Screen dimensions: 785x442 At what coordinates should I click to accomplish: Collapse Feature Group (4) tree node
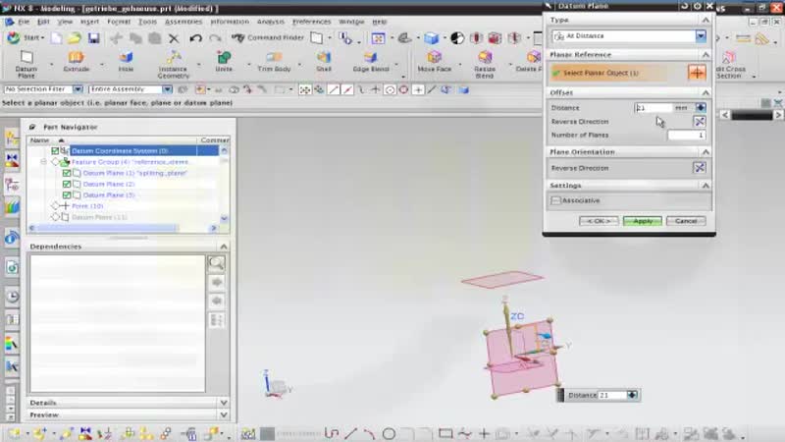(x=44, y=162)
